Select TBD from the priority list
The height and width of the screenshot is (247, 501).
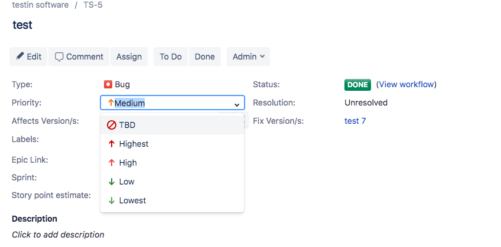point(128,125)
